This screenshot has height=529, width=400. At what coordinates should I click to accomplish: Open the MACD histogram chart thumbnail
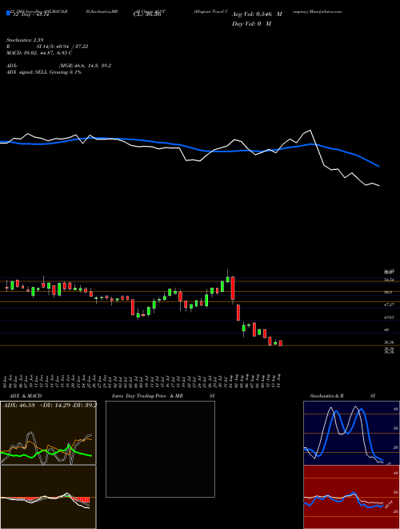pos(48,497)
